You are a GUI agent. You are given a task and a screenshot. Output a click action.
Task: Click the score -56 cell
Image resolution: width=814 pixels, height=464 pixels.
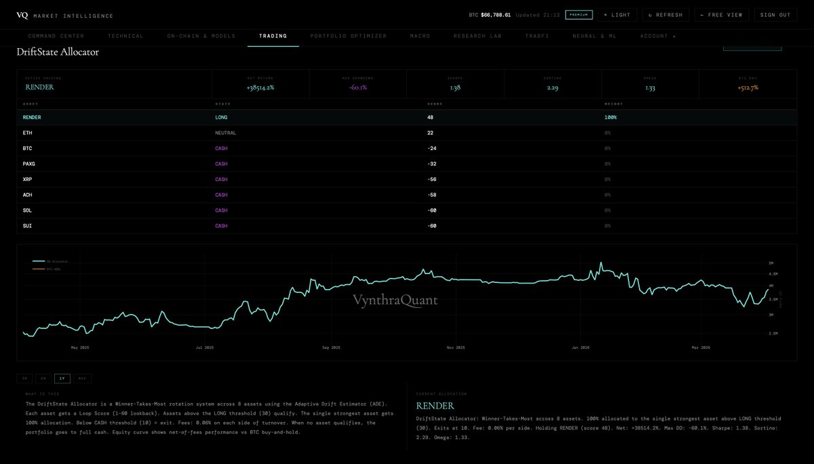click(431, 180)
